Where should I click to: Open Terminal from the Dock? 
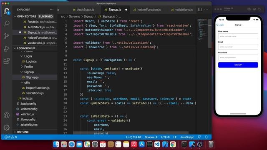(184, 145)
